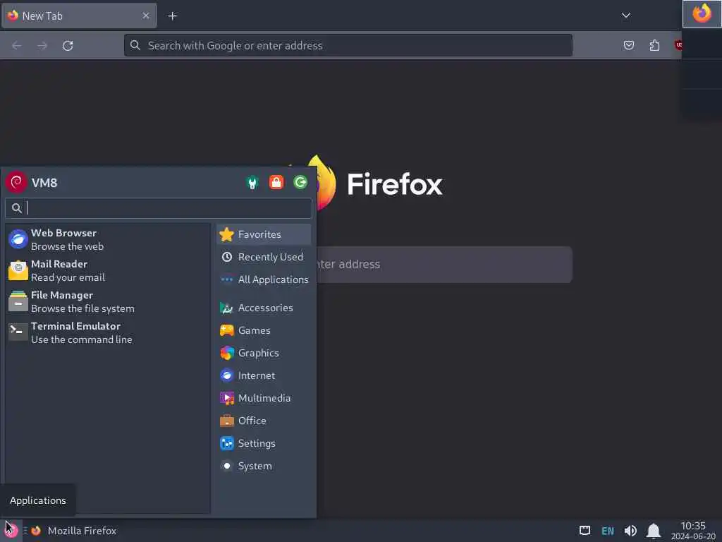Click the new tab page search box
Viewport: 722px width, 542px height.
pos(444,264)
